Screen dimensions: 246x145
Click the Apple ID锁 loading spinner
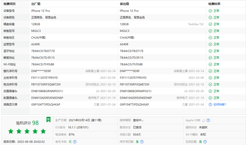coord(204,120)
